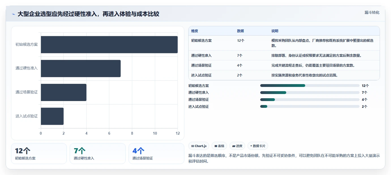This screenshot has width=391, height=175.
Task: Click the 说明 column header
Action: click(x=275, y=31)
